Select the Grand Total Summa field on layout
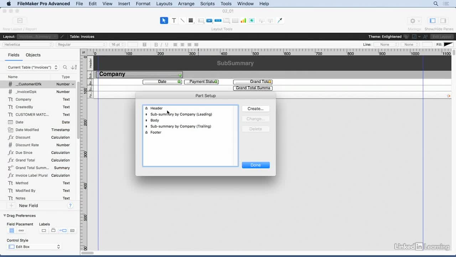Screen dimensions: 456x257 (x=253, y=88)
